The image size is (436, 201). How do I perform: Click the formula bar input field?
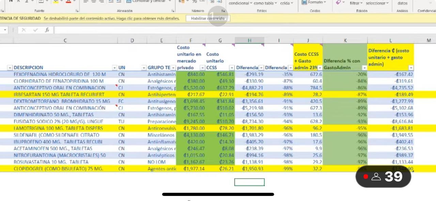[x=238, y=30]
